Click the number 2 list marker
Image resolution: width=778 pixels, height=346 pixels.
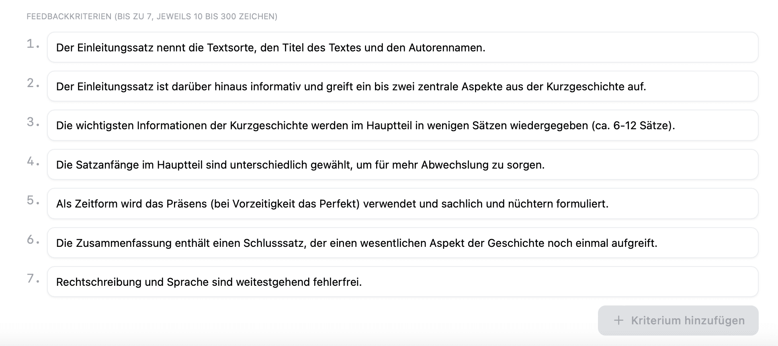31,83
